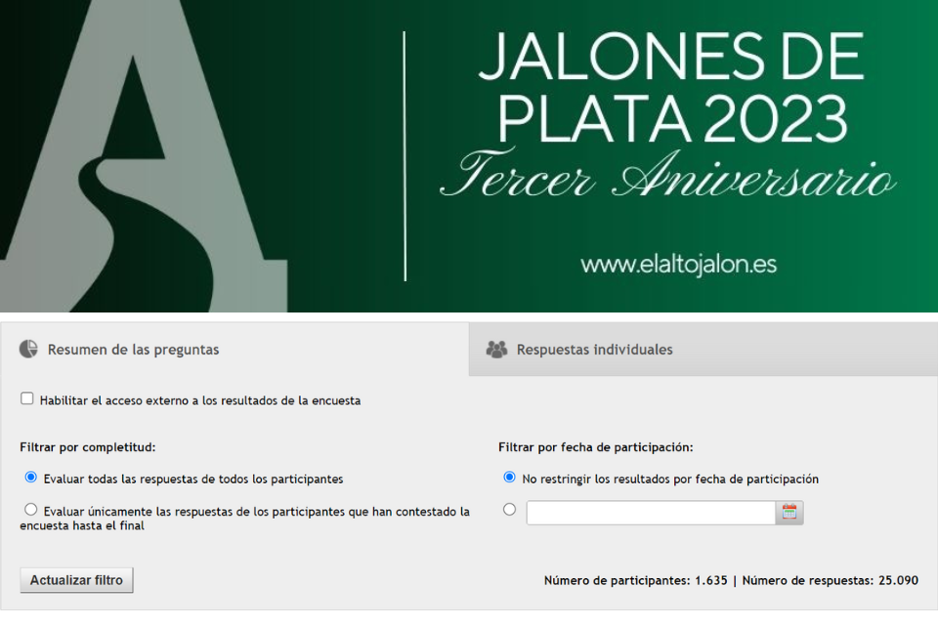The width and height of the screenshot is (938, 625).
Task: Click the Filtrar por fecha de participación label
Action: [596, 447]
